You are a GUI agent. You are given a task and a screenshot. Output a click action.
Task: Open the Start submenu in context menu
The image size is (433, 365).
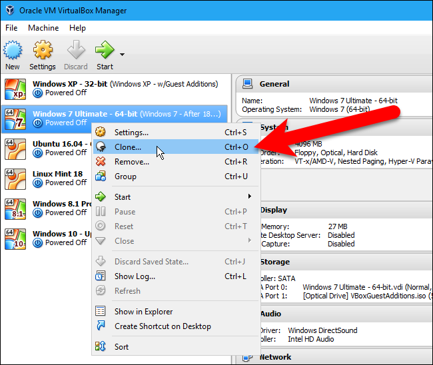point(176,197)
